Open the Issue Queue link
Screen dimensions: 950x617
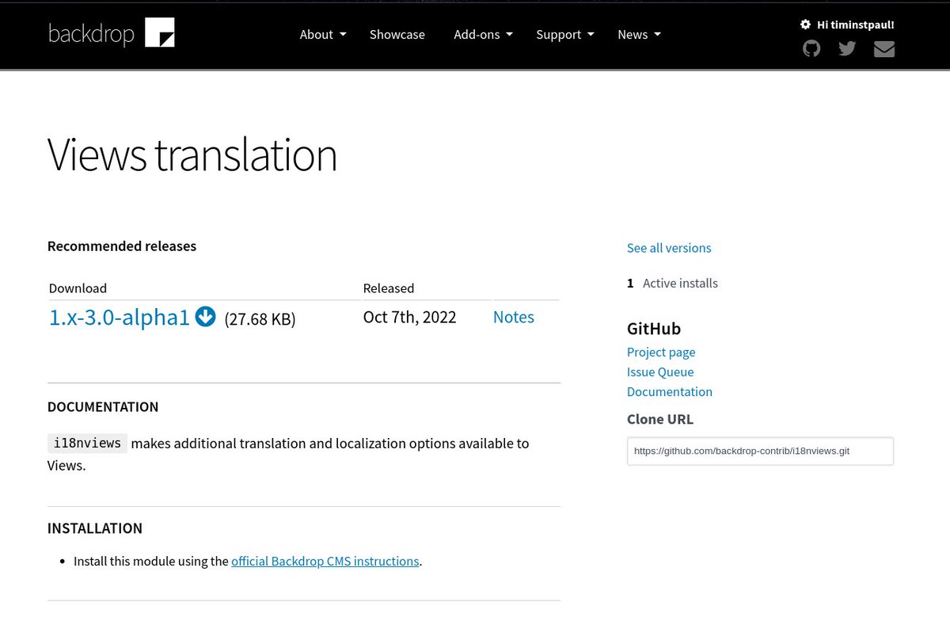(x=660, y=371)
